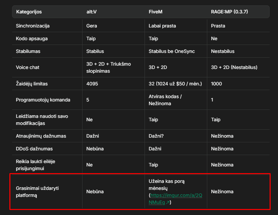Click RAGE:MP 'Taip' in the modifikacijas row
The height and width of the screenshot is (215, 278).
coord(216,120)
